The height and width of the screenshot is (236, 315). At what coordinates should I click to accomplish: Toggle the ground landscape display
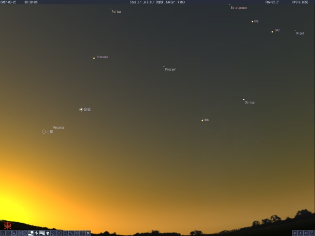(31, 233)
